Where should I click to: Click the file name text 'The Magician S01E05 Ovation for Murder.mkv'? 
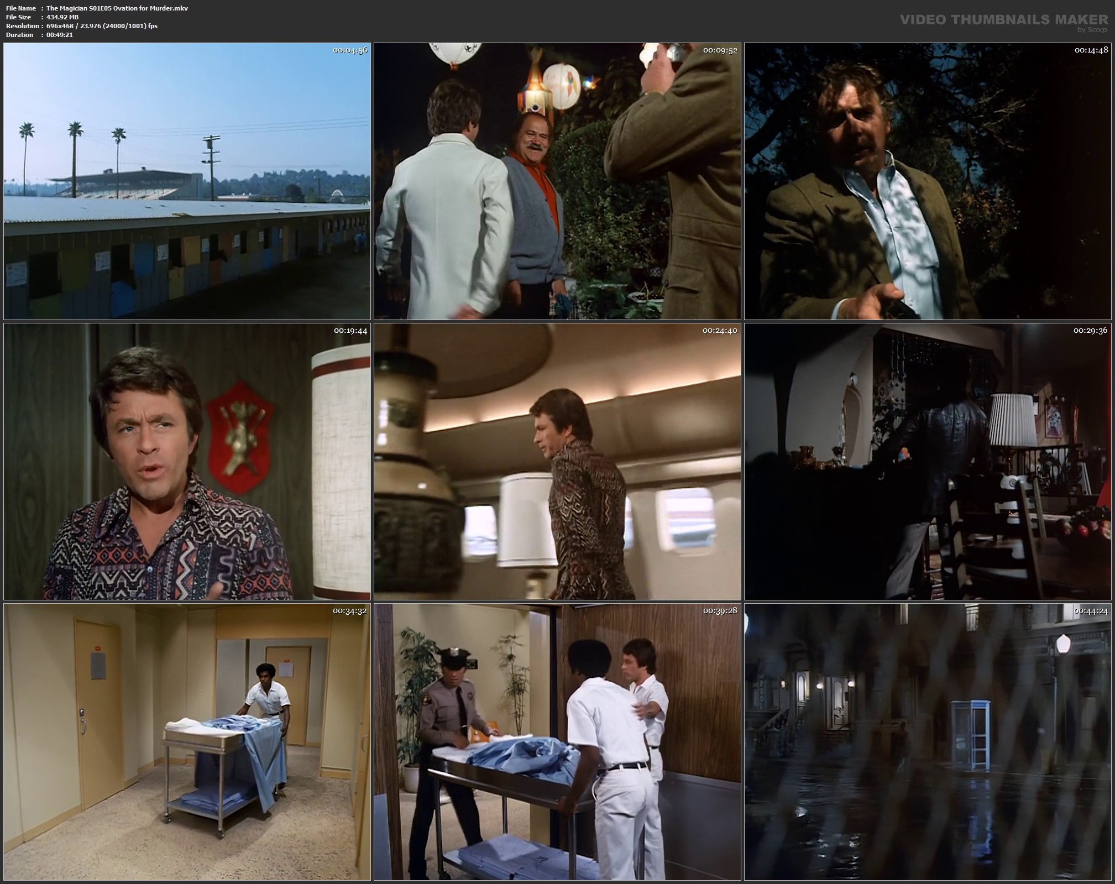tap(117, 8)
